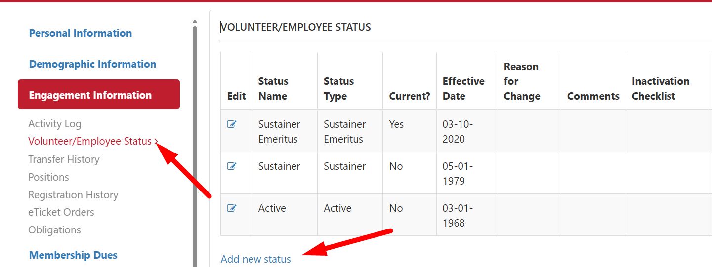Click the sidebar vertical scrollbar thumb

point(195,146)
